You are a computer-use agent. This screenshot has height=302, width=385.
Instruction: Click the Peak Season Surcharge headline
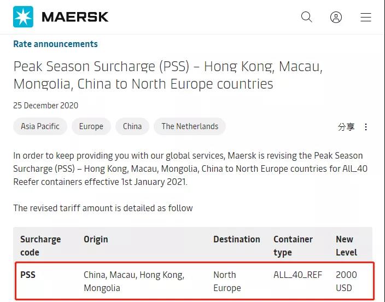pos(168,75)
